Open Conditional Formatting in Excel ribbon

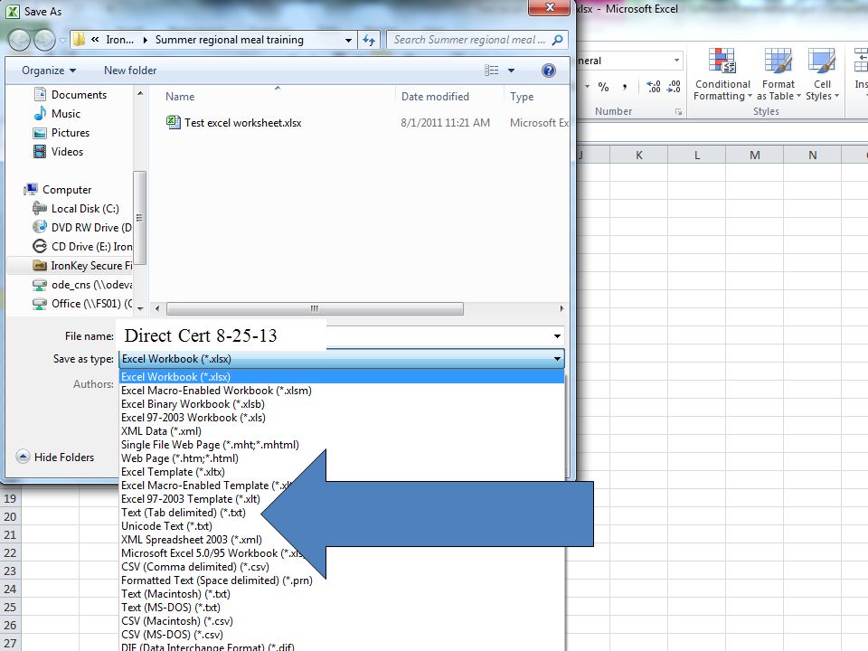click(x=722, y=75)
